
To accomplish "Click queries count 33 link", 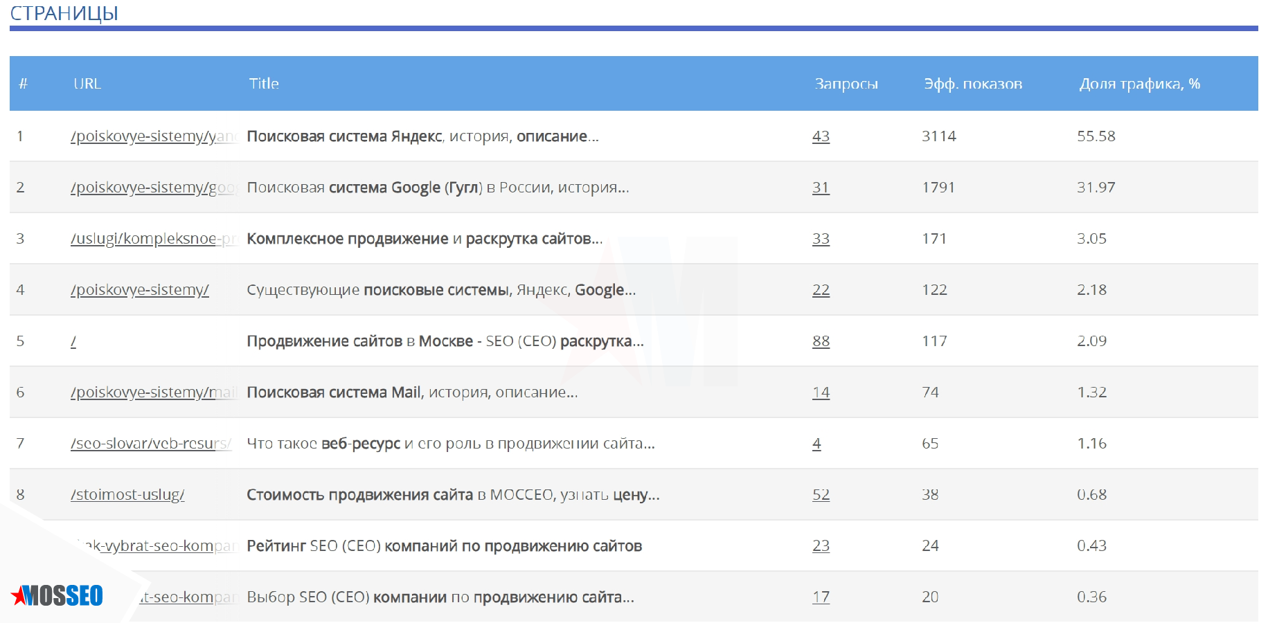I will pos(821,239).
